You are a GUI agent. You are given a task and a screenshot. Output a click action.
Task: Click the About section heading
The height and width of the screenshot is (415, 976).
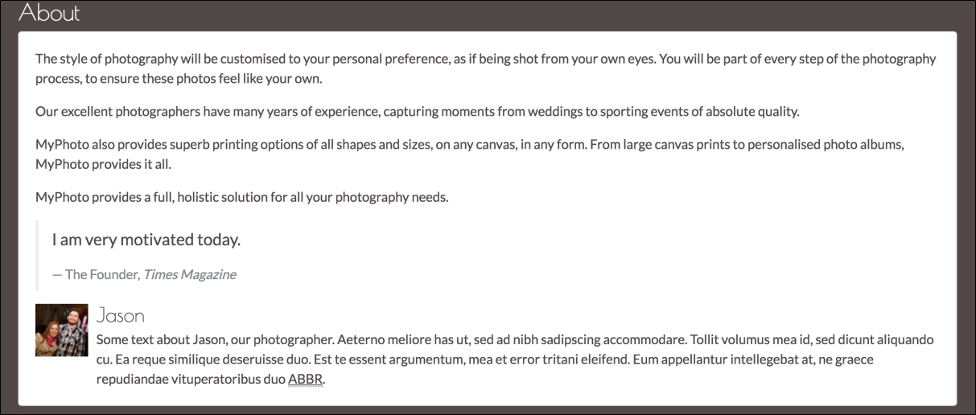tap(49, 13)
